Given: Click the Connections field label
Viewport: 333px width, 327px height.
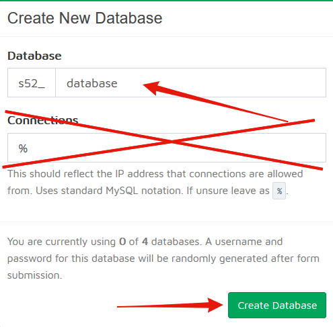Looking at the screenshot, I should pyautogui.click(x=43, y=120).
